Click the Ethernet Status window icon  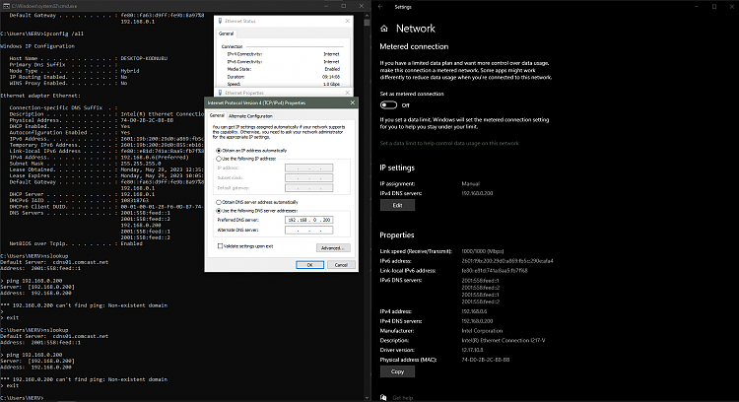(x=221, y=20)
